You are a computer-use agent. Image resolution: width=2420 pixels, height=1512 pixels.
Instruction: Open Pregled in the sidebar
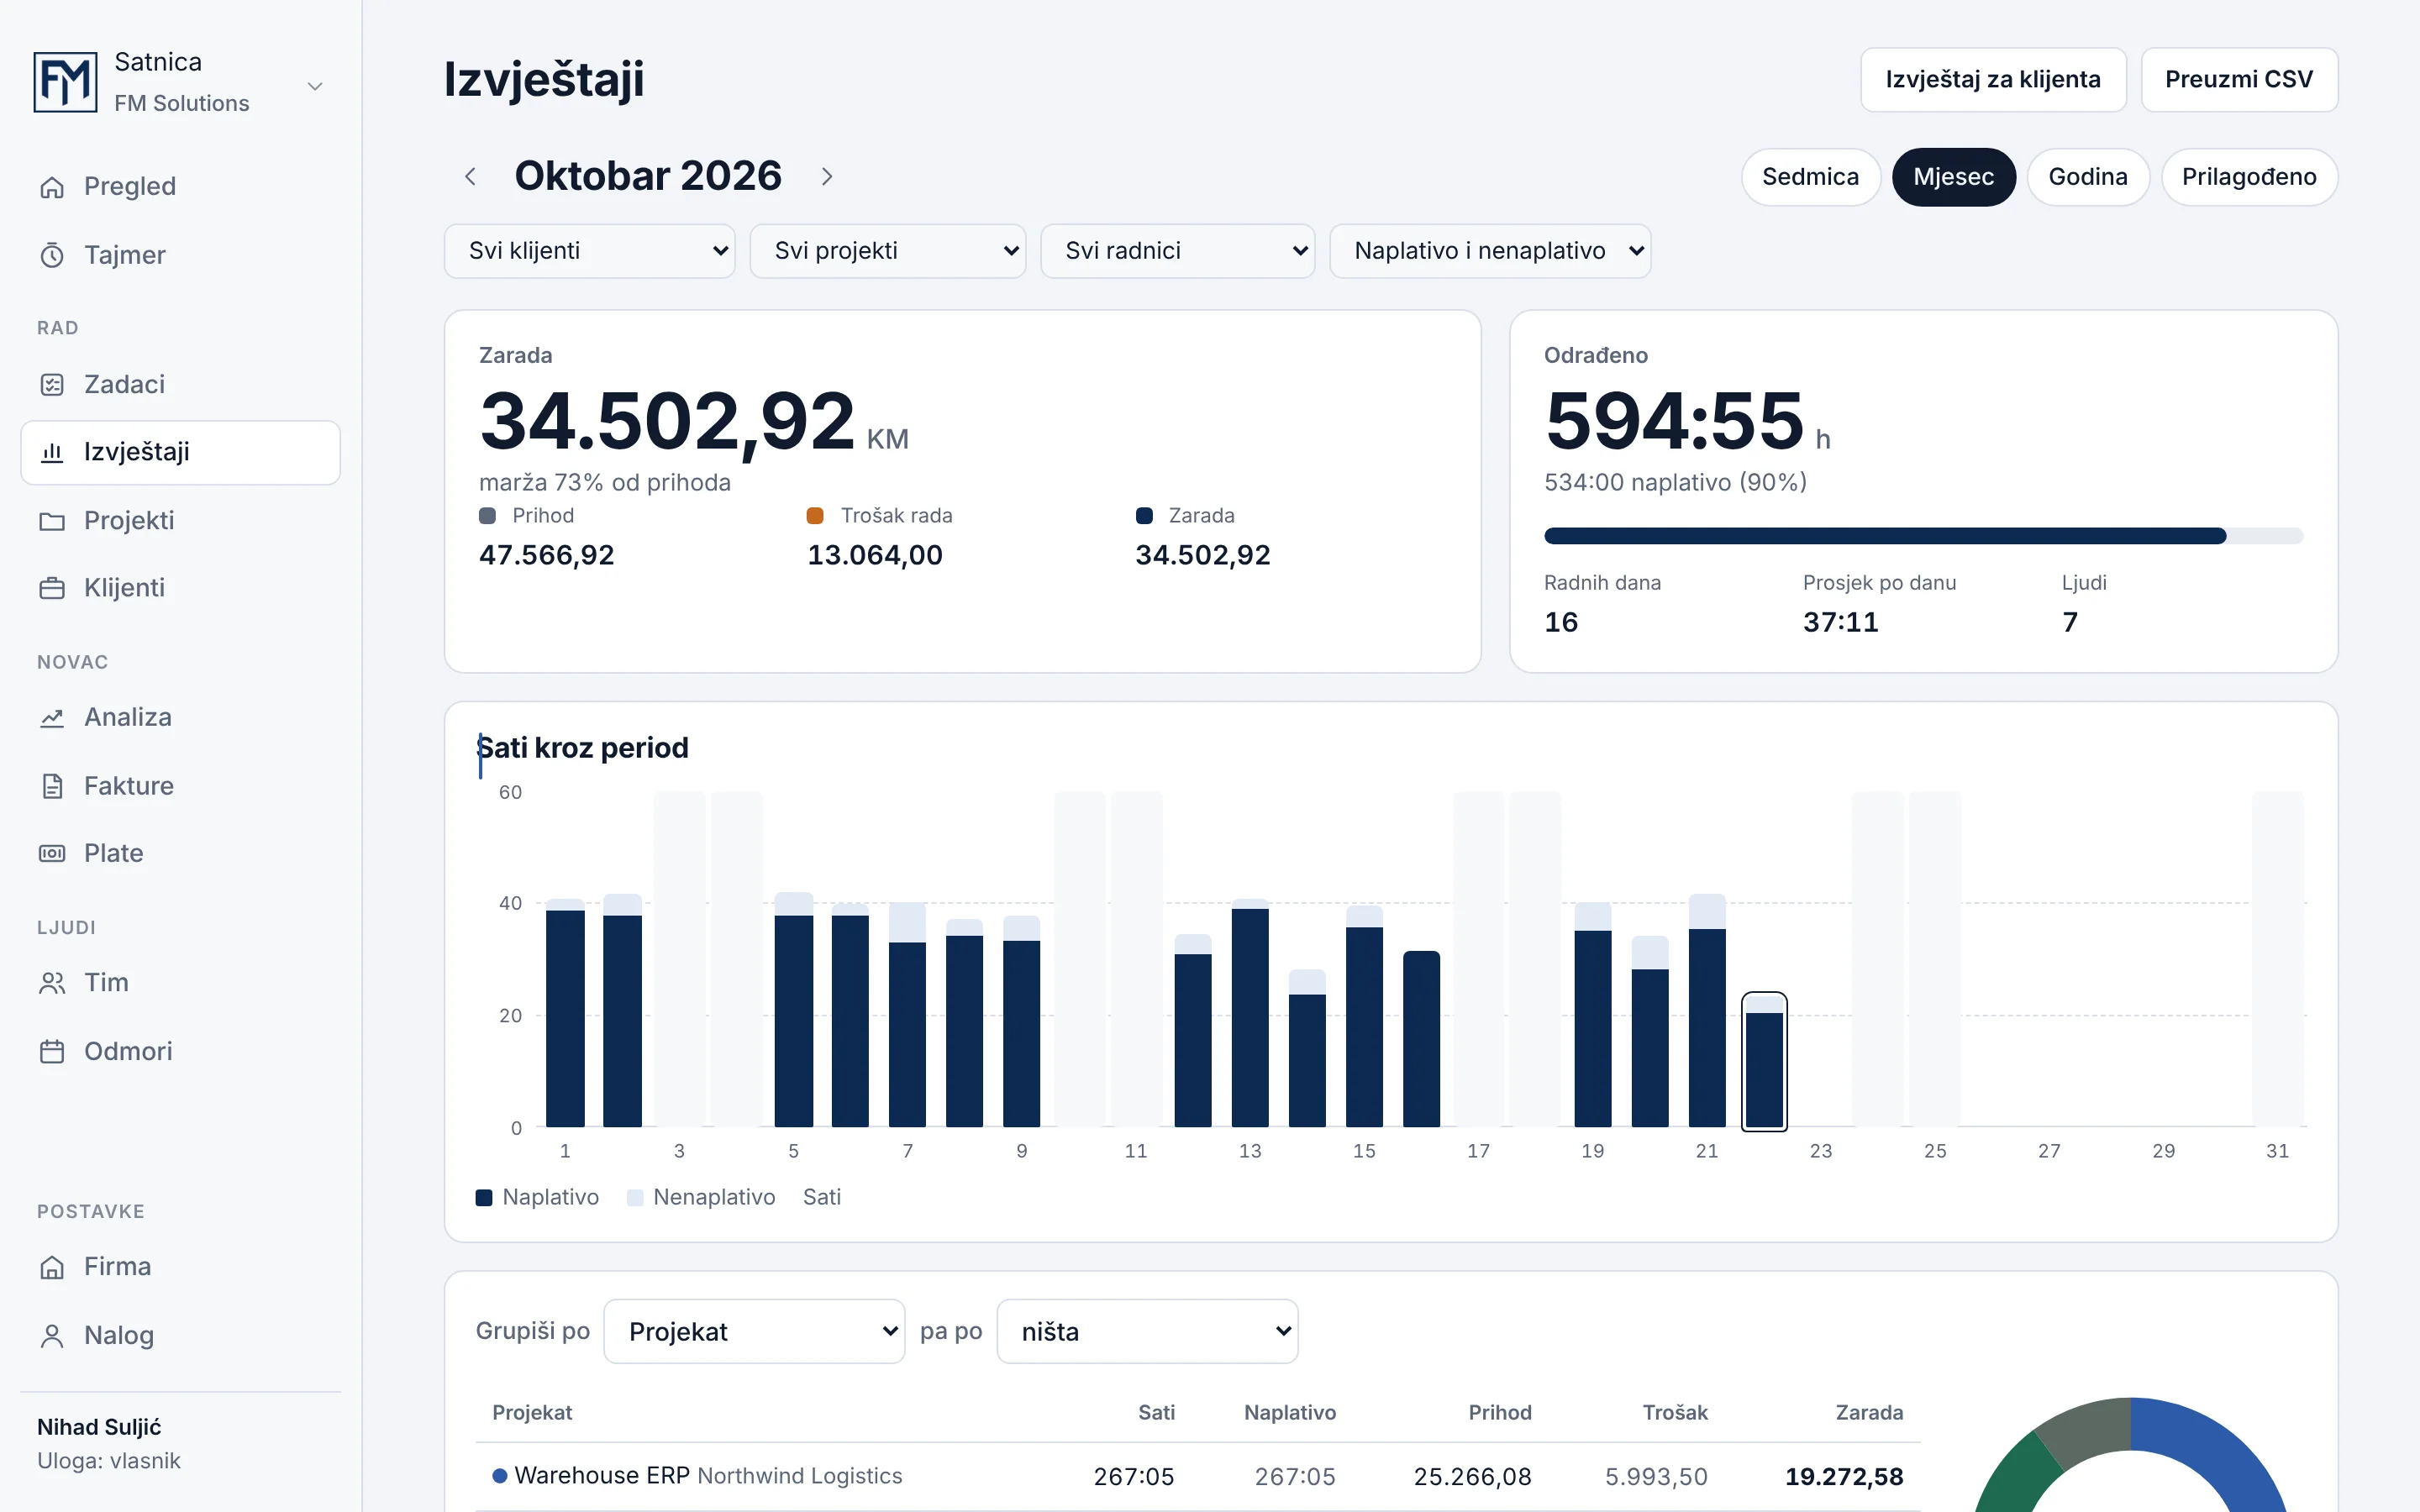[x=180, y=187]
